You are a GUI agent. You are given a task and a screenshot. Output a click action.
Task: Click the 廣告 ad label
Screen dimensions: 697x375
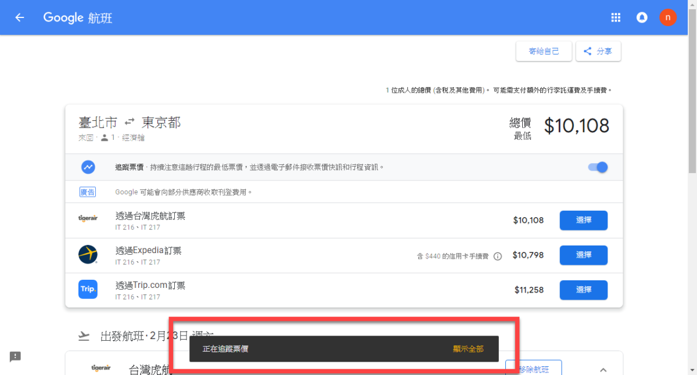coord(88,192)
